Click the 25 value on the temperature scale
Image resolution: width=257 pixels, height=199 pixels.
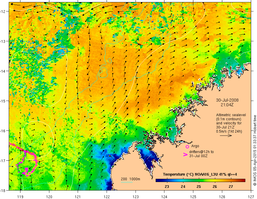pyautogui.click(x=199, y=186)
